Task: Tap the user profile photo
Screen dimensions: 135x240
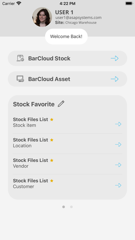Action: [42, 17]
